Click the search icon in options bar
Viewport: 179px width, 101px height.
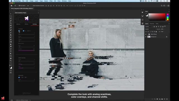[x=162, y=6]
